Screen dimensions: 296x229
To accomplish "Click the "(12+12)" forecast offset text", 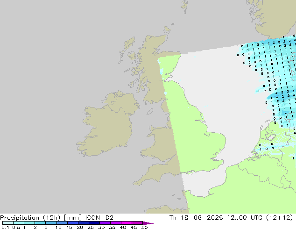I will (x=280, y=218).
